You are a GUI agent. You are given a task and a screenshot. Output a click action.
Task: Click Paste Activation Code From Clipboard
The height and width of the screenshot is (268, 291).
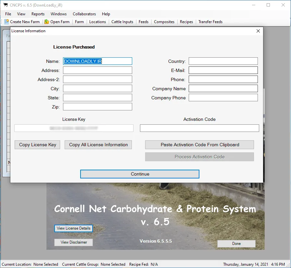pyautogui.click(x=200, y=145)
